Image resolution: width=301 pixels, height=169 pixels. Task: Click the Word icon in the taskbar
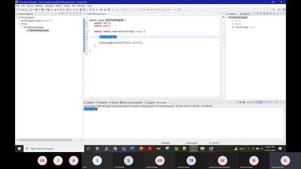click(133, 148)
